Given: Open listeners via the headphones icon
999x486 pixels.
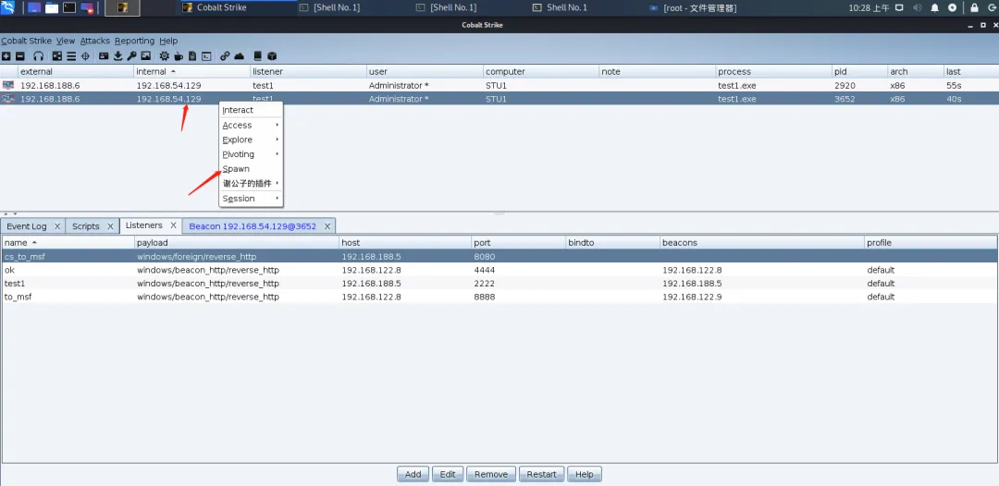Looking at the screenshot, I should (x=38, y=56).
